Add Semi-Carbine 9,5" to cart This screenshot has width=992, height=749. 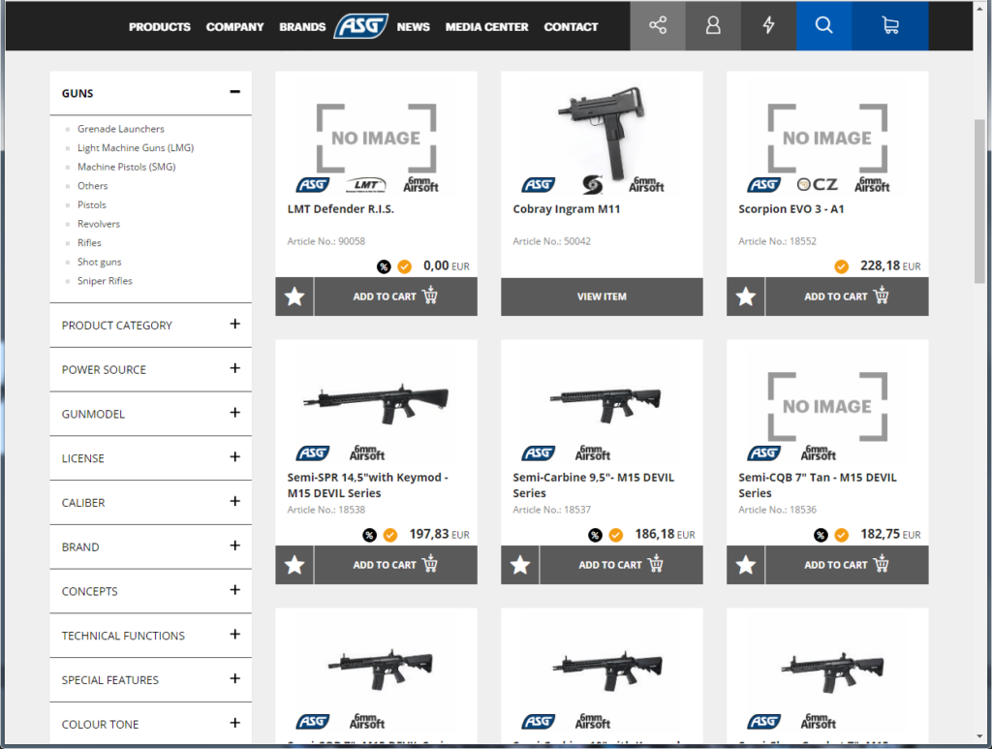click(621, 564)
